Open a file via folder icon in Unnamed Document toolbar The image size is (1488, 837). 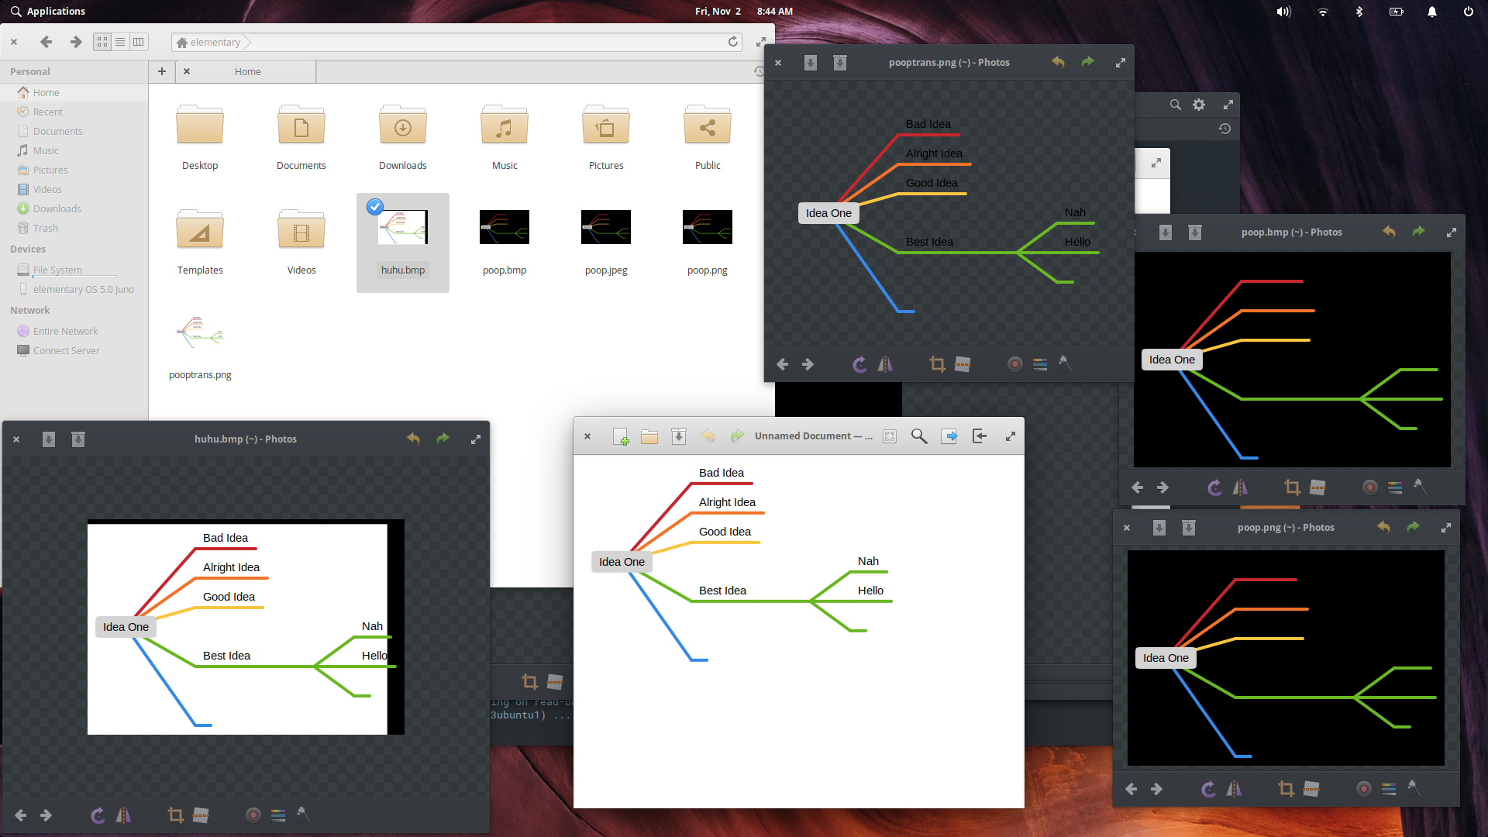point(649,436)
